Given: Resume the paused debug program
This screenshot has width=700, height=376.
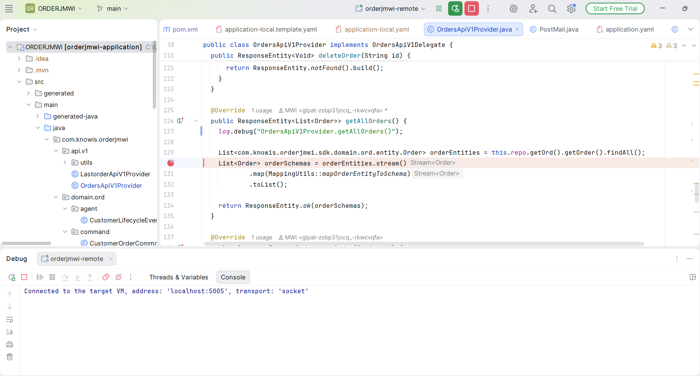Looking at the screenshot, I should [x=40, y=277].
